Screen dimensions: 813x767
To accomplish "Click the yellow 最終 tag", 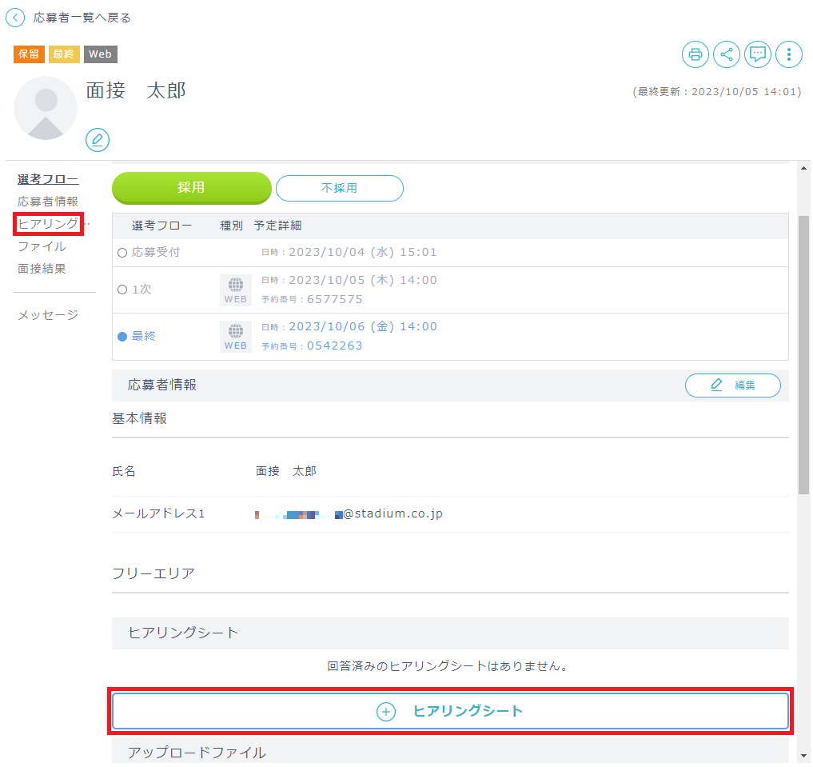I will click(x=64, y=54).
